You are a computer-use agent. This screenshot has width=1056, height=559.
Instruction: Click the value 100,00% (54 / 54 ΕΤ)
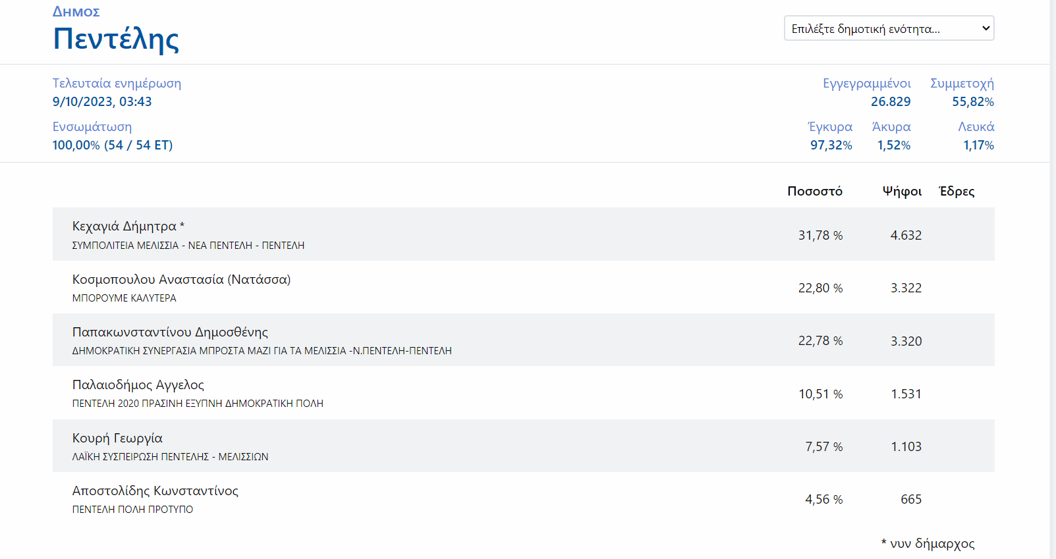pos(113,146)
